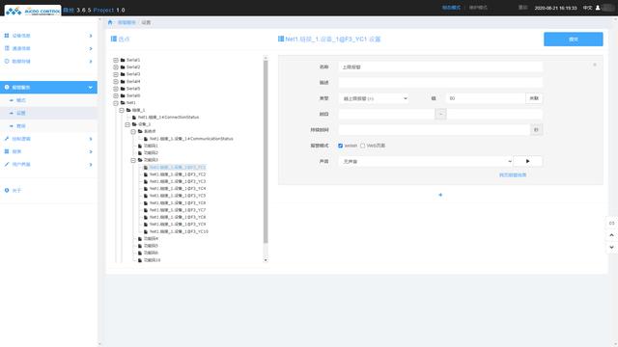Image resolution: width=618 pixels, height=347 pixels.
Task: Expand the wrench sidebar item chevron
Action: (x=91, y=139)
